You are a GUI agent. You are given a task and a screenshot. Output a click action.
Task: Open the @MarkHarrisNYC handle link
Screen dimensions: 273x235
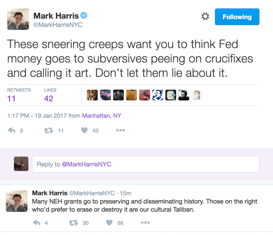58,25
